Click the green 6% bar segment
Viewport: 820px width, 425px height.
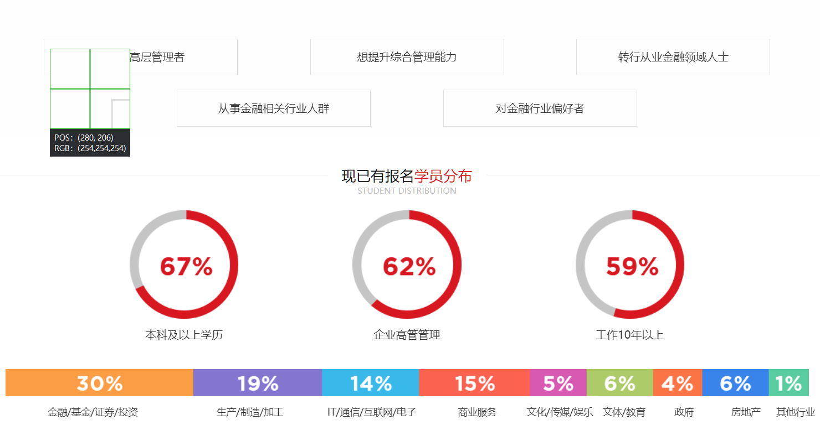click(619, 383)
